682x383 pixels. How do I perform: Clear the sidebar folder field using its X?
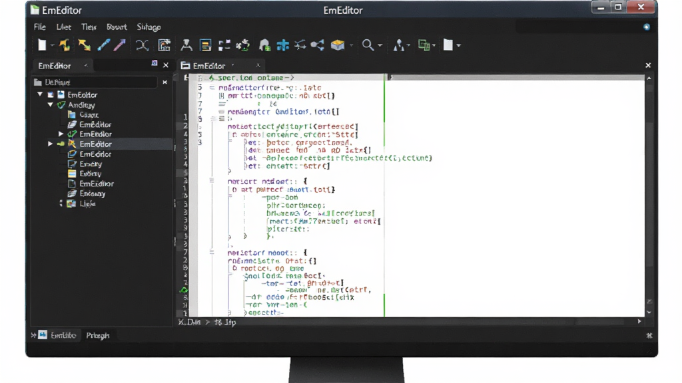click(x=165, y=82)
